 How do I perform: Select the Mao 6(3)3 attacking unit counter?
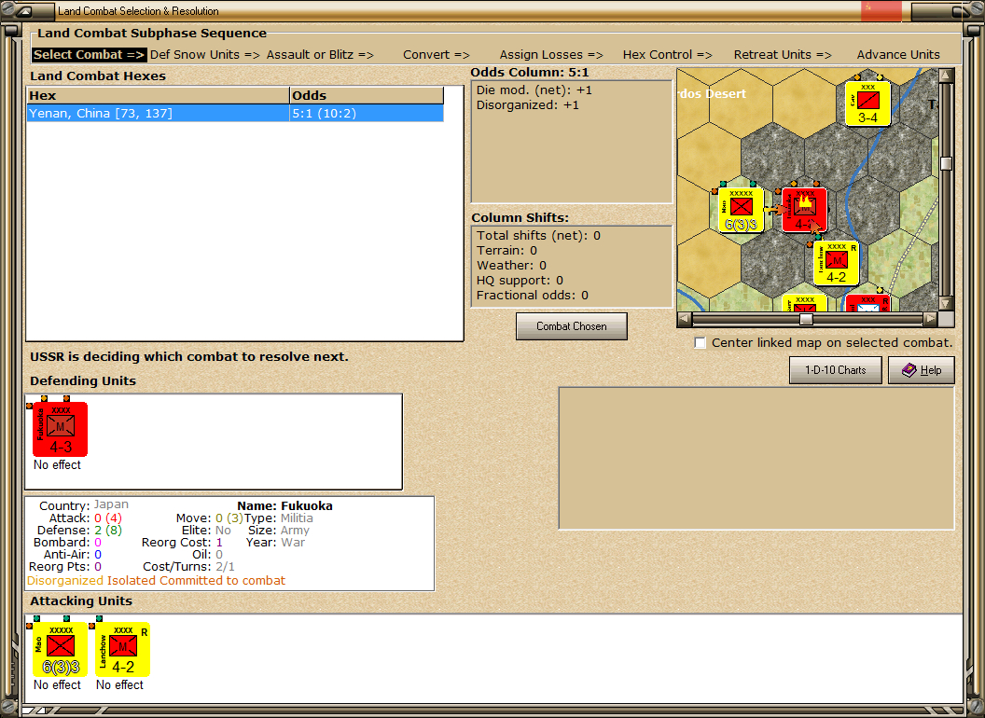pos(61,649)
